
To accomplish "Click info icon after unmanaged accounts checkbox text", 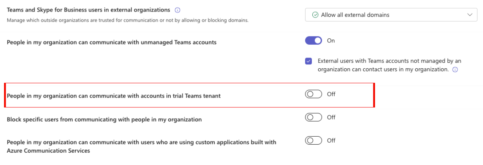I will click(455, 70).
